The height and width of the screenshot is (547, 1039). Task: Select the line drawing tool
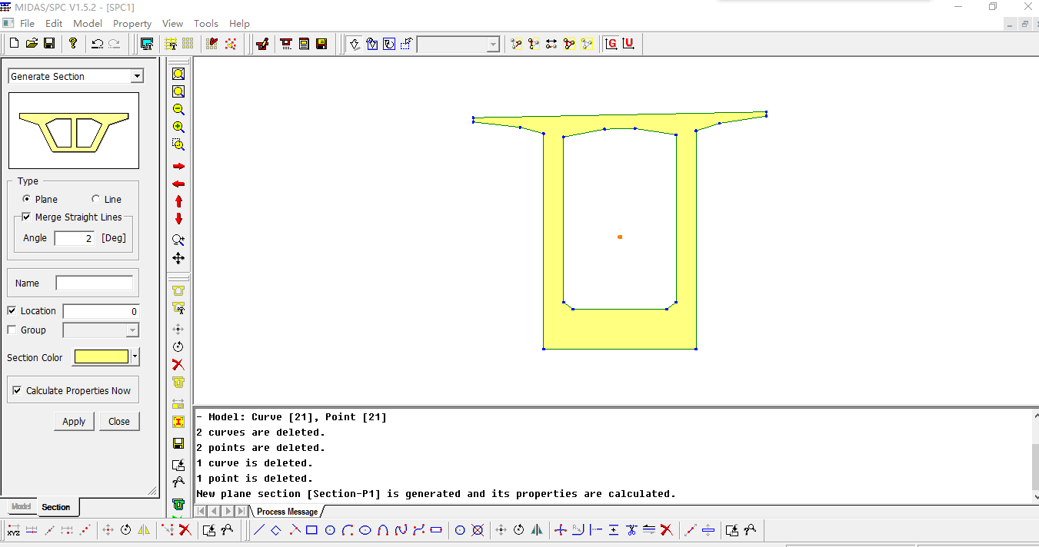click(x=259, y=530)
